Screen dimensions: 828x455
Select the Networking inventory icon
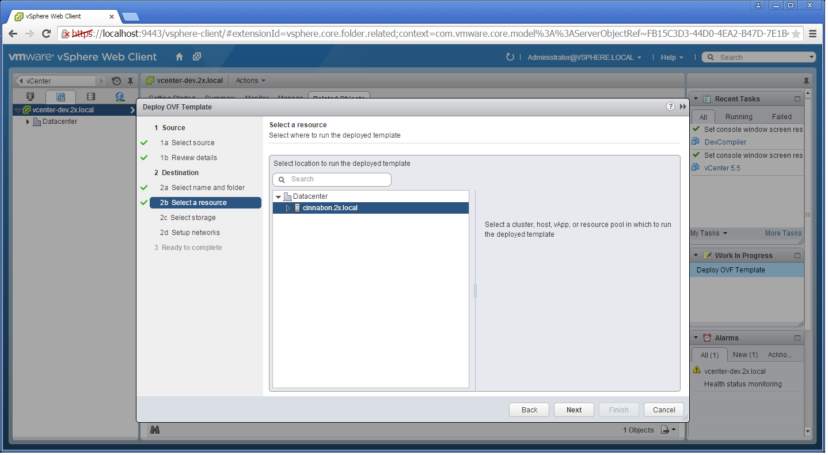pyautogui.click(x=120, y=97)
